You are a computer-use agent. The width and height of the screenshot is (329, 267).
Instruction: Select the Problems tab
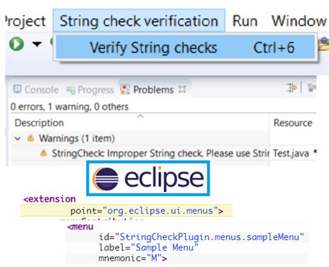point(153,89)
